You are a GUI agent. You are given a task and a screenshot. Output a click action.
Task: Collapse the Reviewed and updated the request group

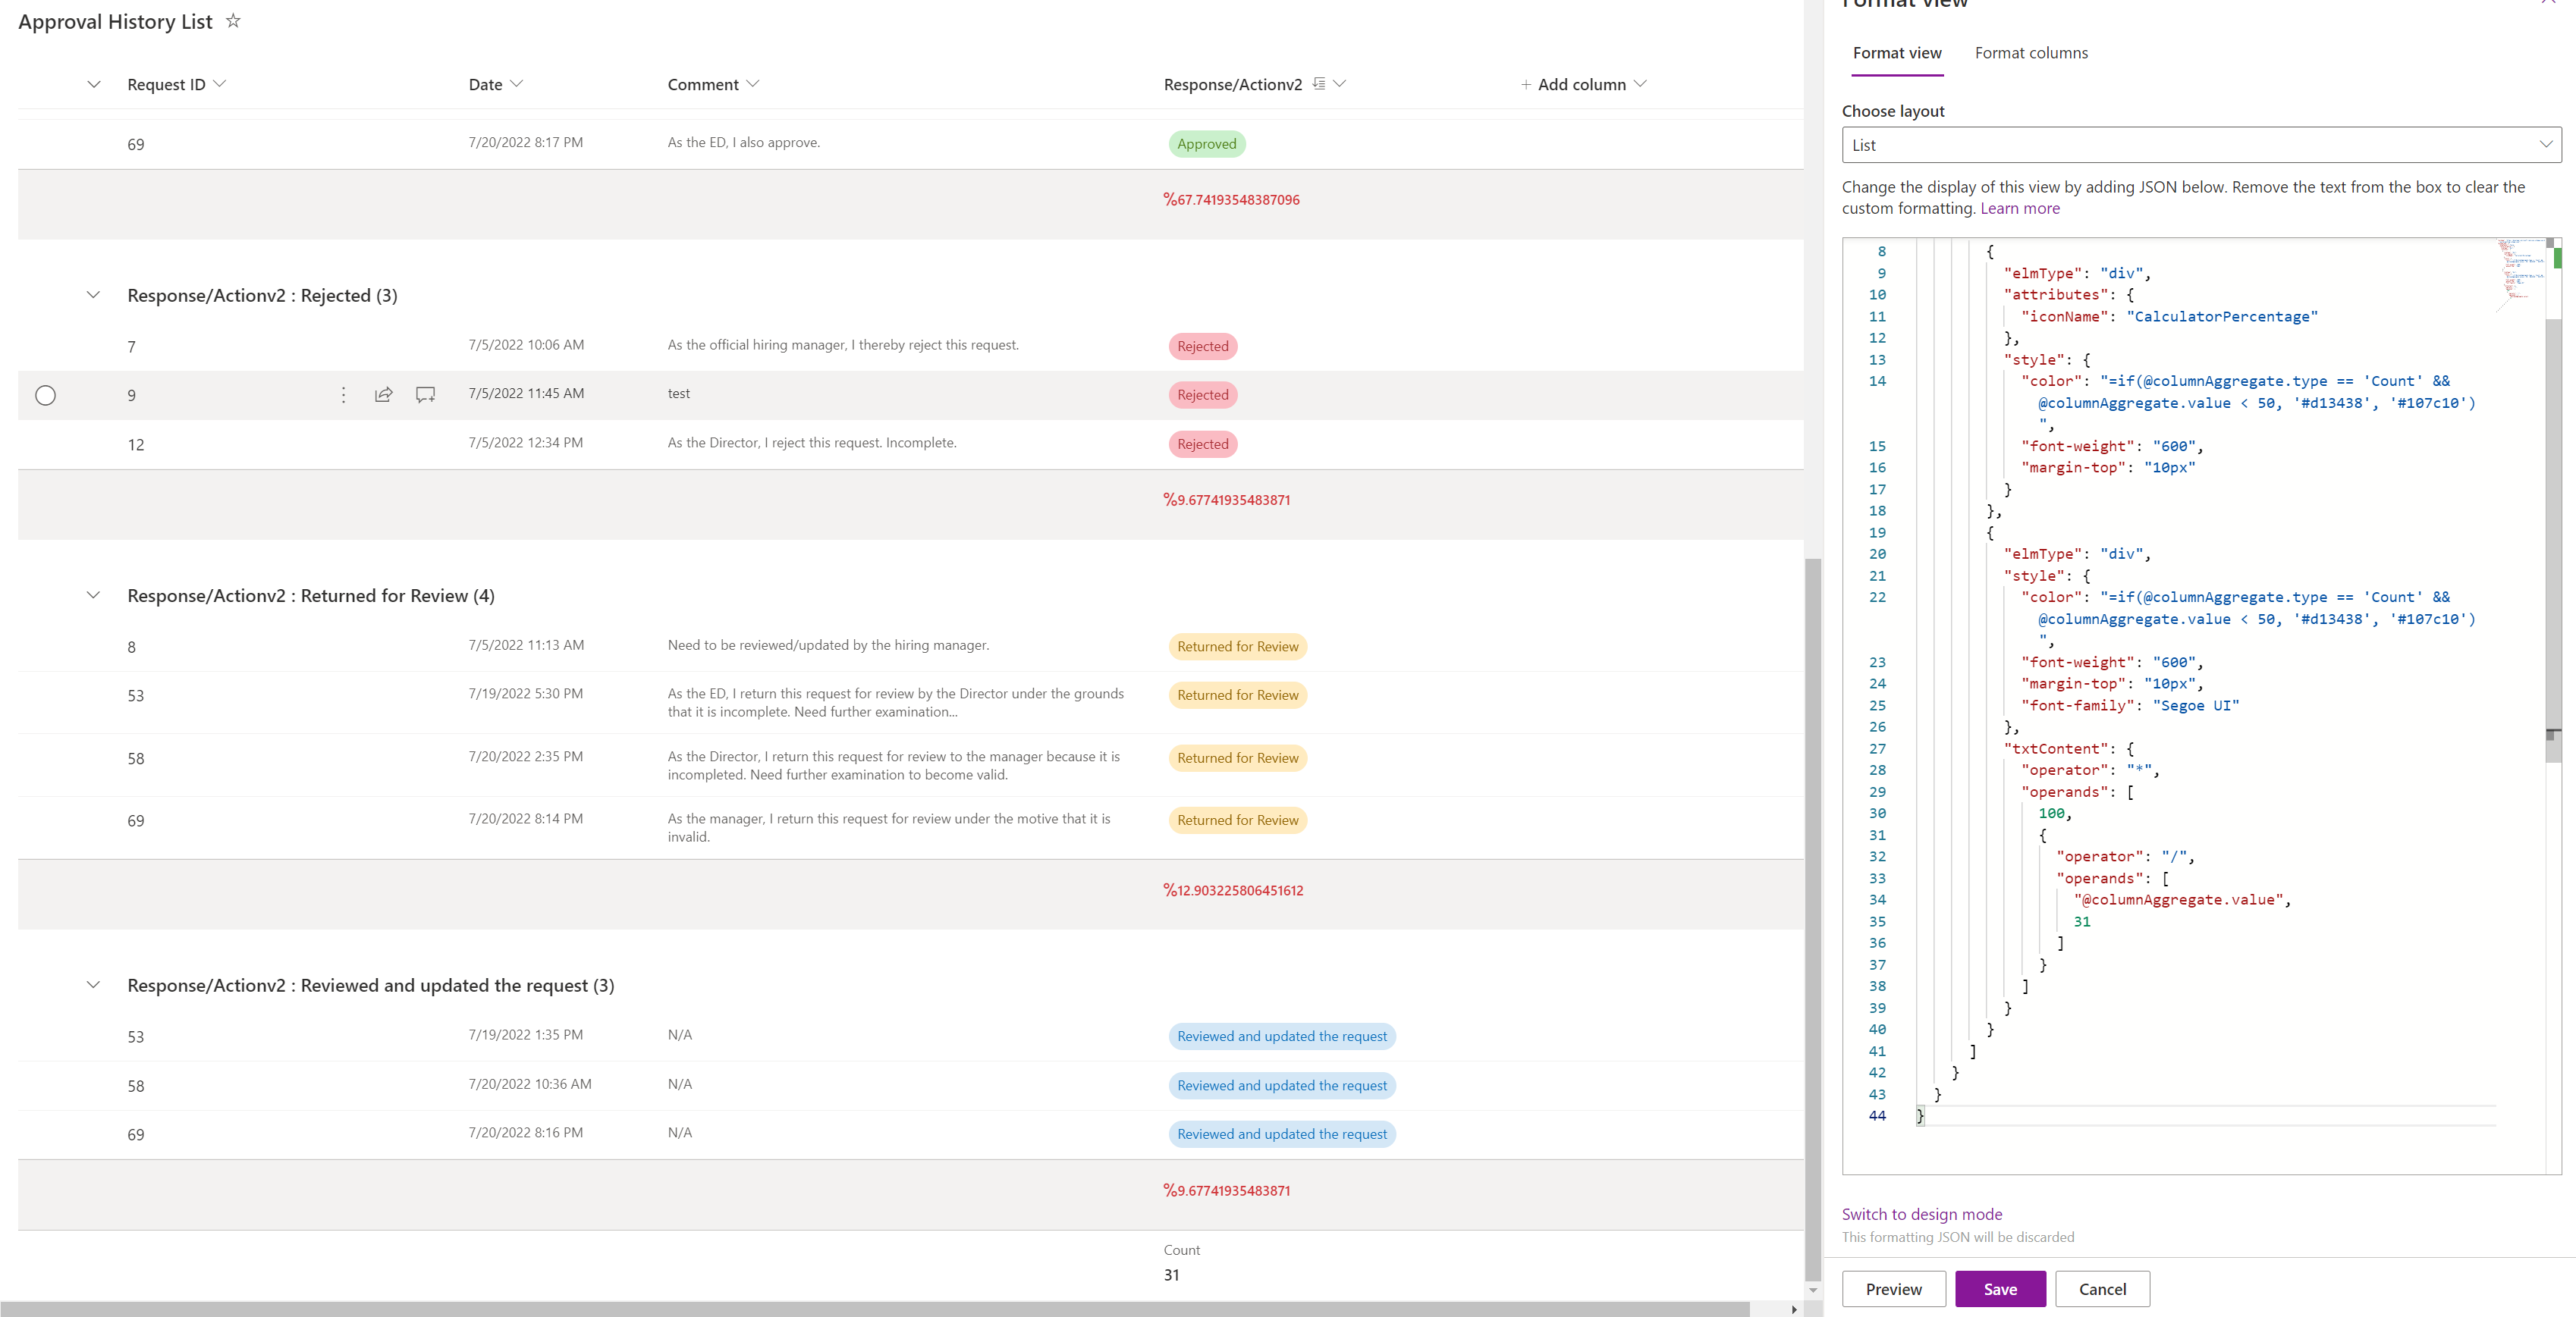point(93,985)
